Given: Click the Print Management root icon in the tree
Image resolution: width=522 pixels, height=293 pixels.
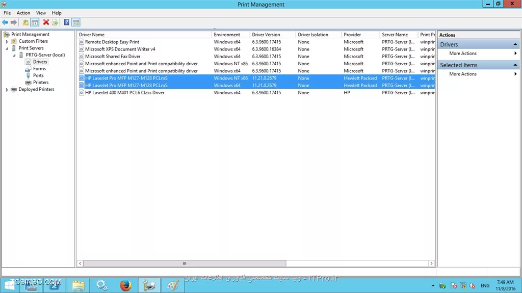Looking at the screenshot, I should click(x=6, y=34).
